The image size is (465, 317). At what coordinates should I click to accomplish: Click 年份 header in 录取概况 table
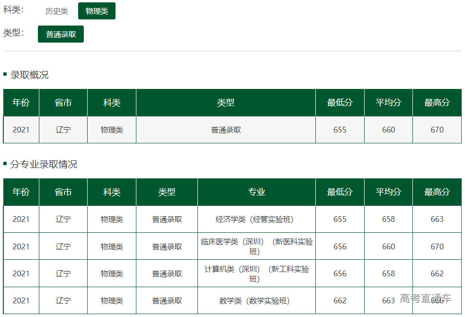[x=21, y=103]
